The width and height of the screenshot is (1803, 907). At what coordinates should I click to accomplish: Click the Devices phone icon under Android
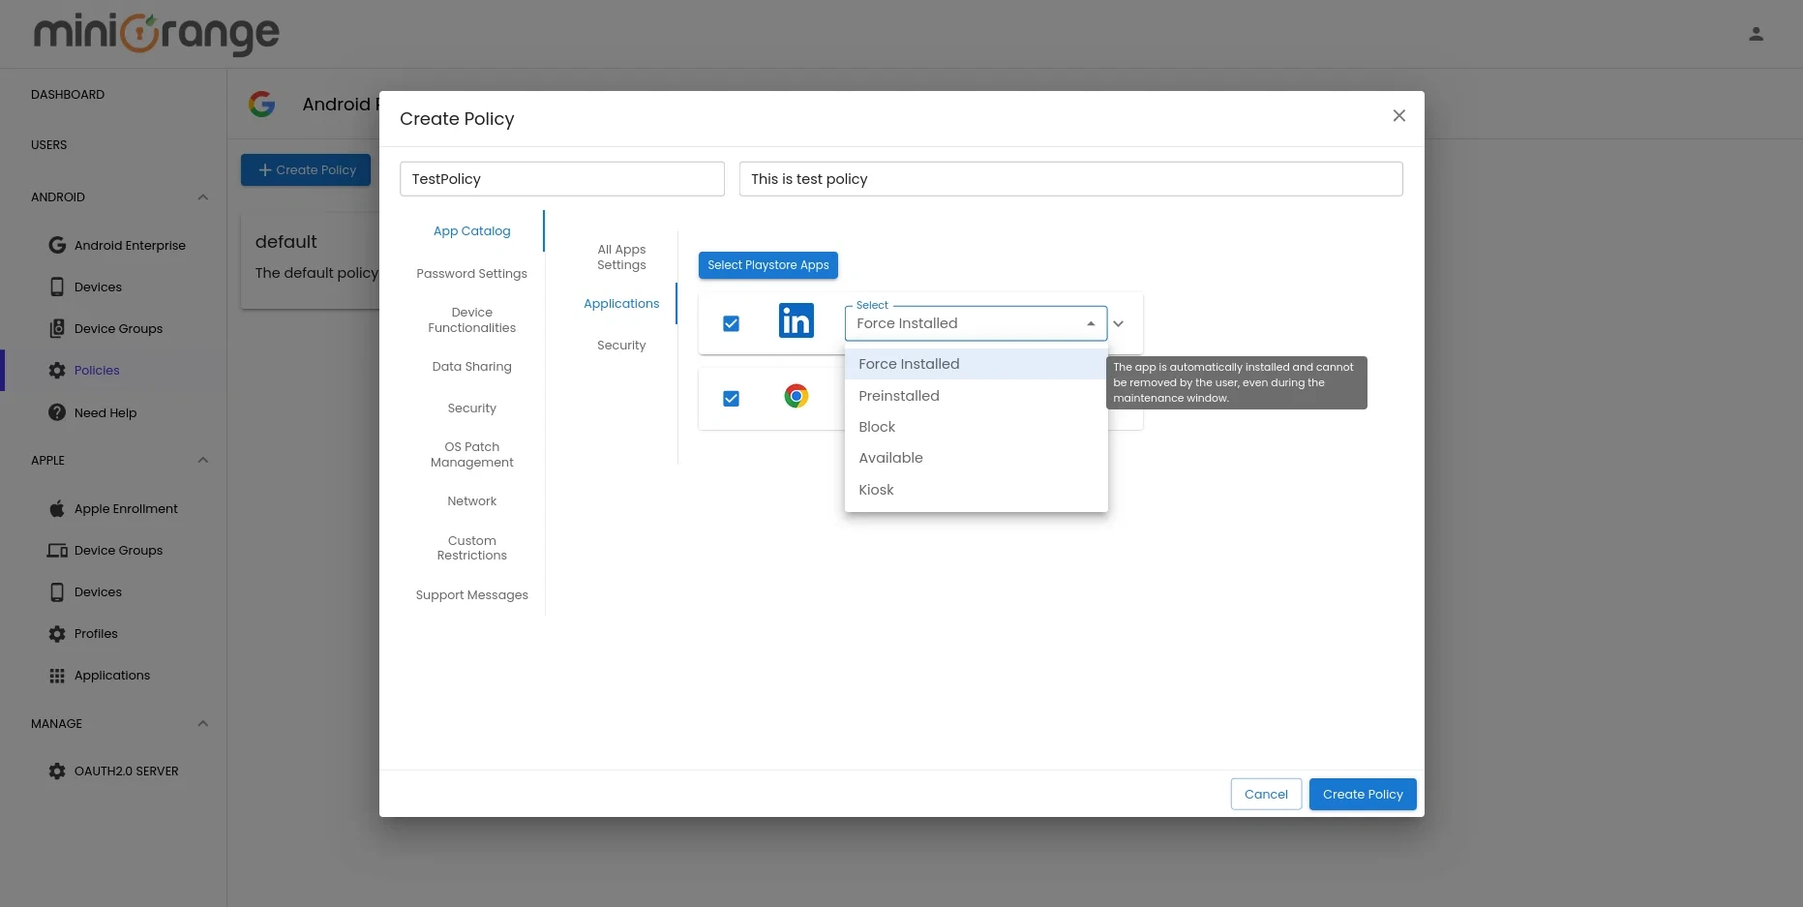pyautogui.click(x=57, y=287)
